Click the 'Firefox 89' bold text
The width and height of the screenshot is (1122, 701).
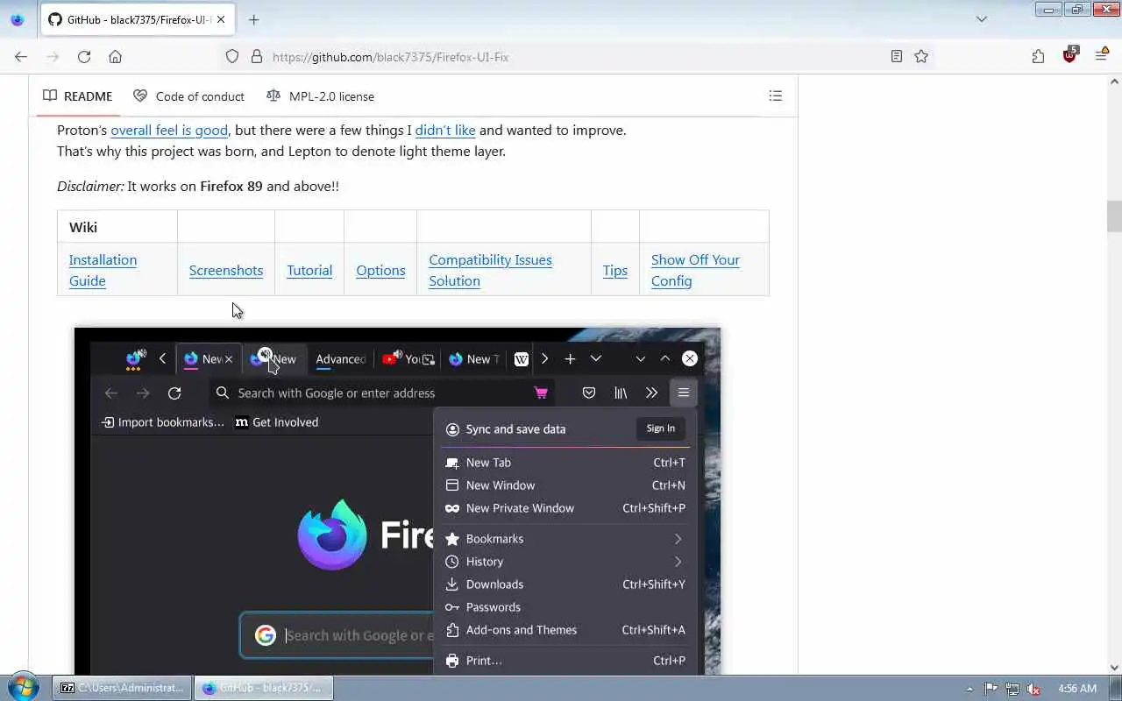coord(231,186)
